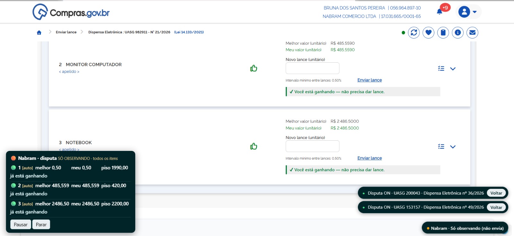Open the list icon for NOTEBOOK
The width and height of the screenshot is (514, 236).
click(x=441, y=146)
